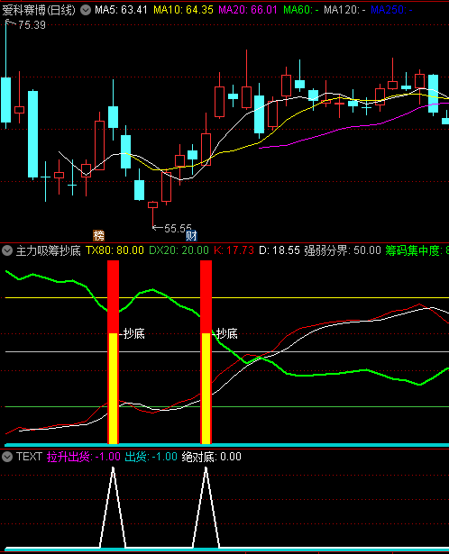Click the 榜 marker icon
449x554 pixels.
point(98,235)
